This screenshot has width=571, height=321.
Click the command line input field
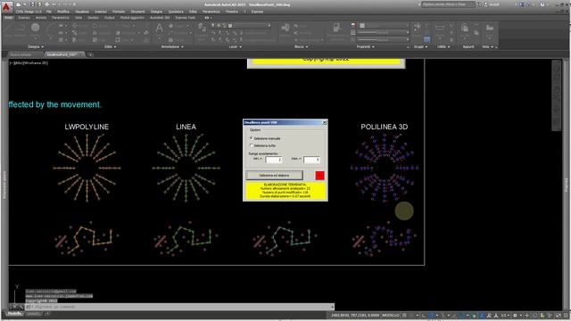click(x=180, y=307)
